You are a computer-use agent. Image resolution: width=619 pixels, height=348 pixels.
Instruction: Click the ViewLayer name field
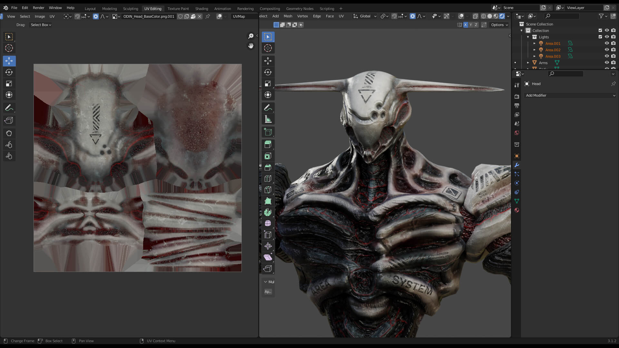[585, 8]
